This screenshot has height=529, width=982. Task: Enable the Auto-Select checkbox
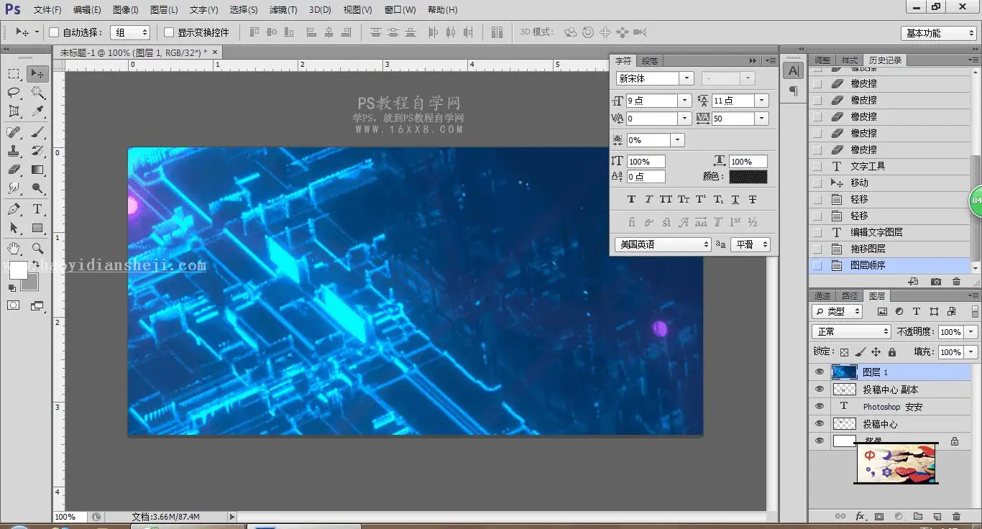click(x=54, y=32)
